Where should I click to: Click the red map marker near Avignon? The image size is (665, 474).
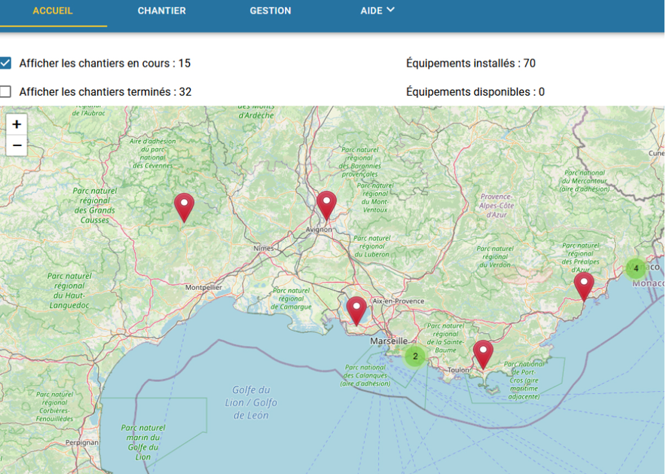(x=326, y=205)
